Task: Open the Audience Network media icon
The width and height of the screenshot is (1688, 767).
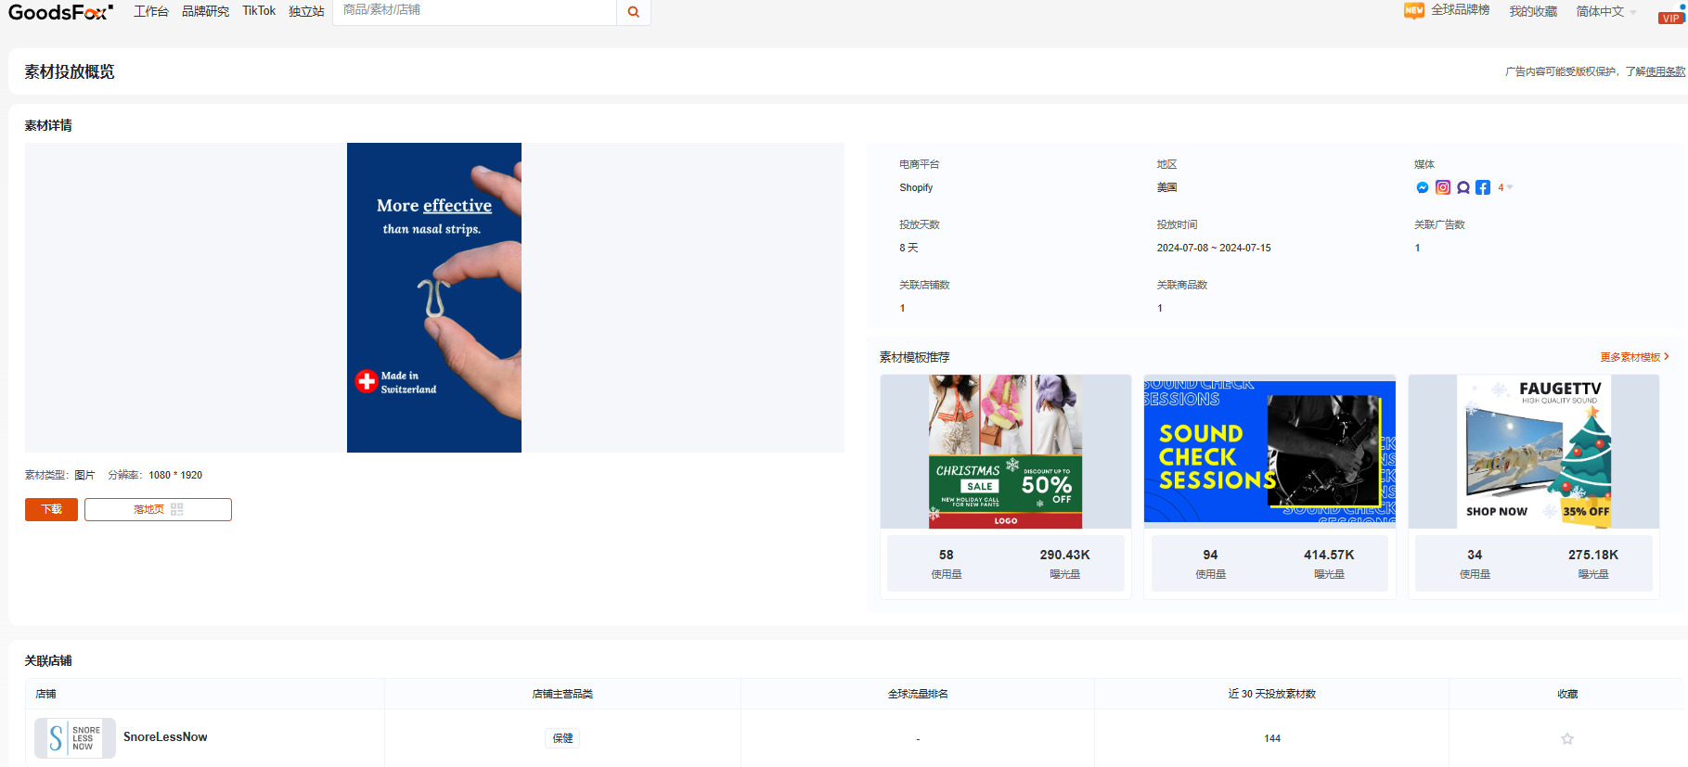Action: [1463, 187]
